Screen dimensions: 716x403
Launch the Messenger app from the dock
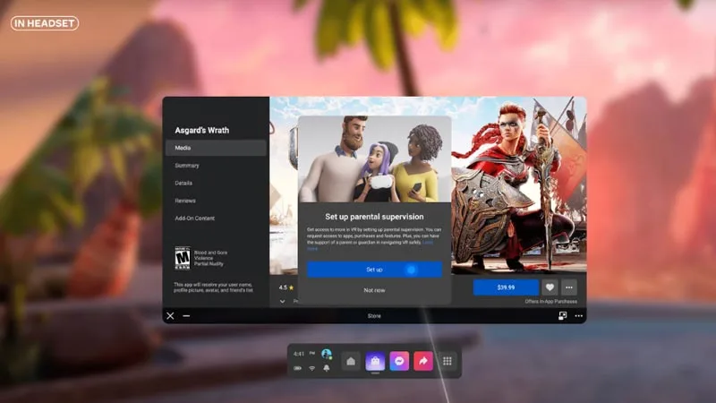(399, 362)
